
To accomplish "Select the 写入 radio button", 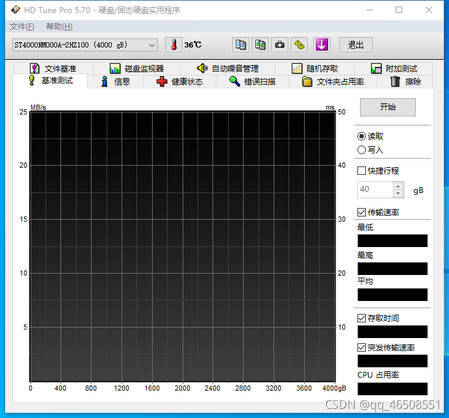I will tap(361, 150).
